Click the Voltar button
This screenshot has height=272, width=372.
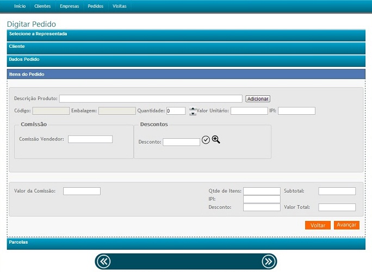tap(318, 225)
